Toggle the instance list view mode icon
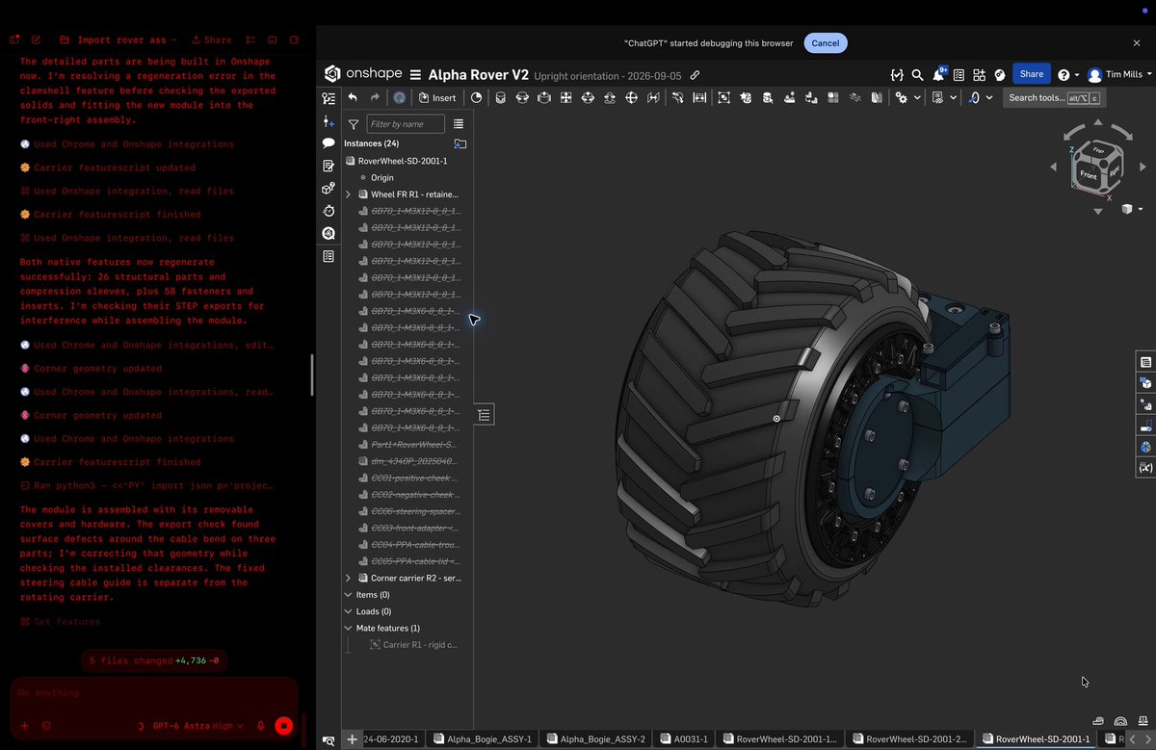The width and height of the screenshot is (1156, 750). [459, 123]
